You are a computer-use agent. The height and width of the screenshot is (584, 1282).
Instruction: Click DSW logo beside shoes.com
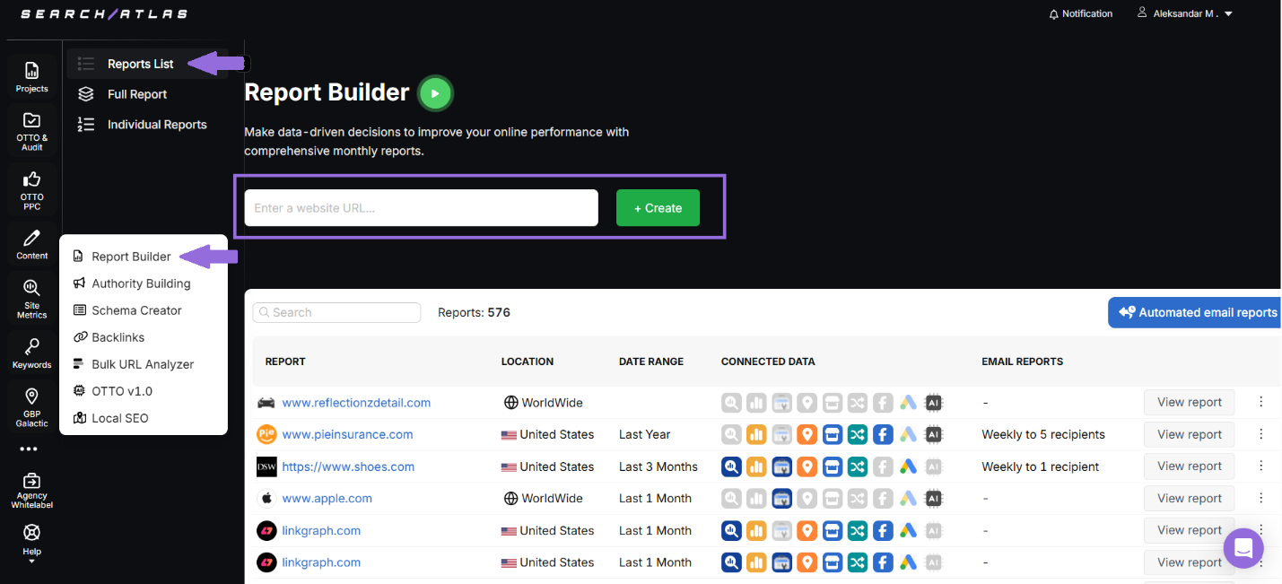coord(266,466)
